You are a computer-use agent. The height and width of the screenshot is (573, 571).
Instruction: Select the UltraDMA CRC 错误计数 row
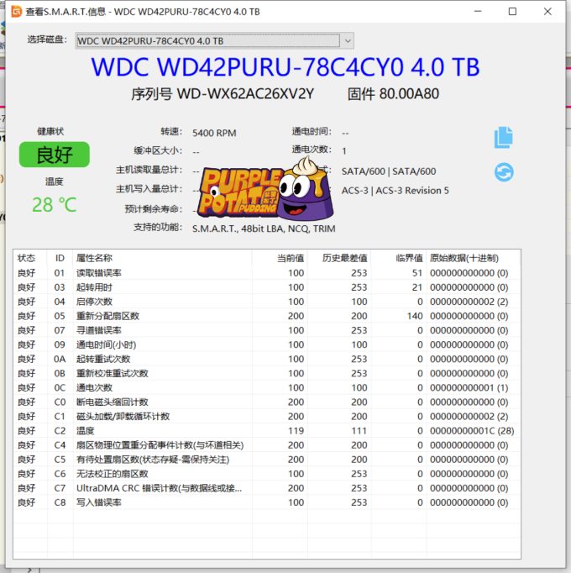pos(267,488)
